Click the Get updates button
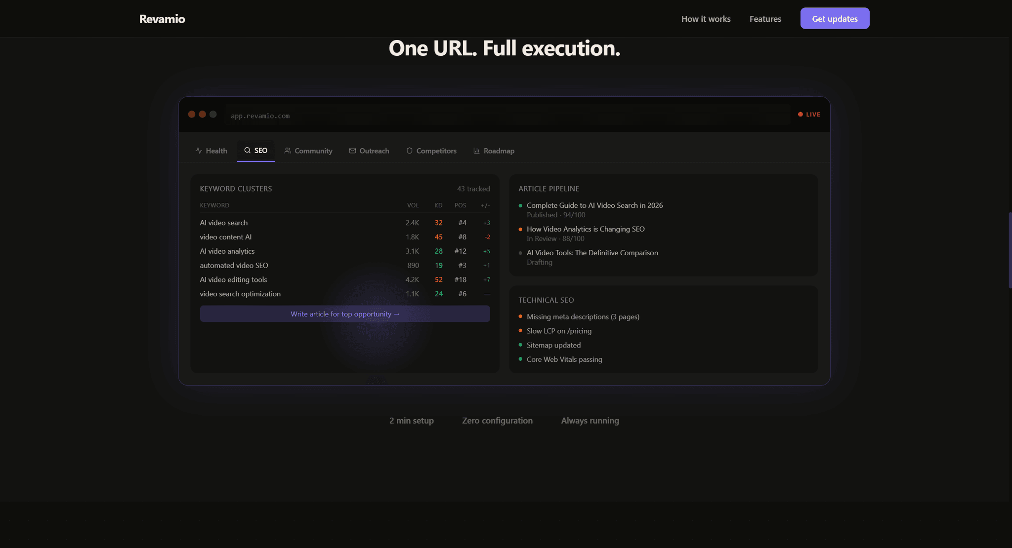Viewport: 1012px width, 548px height. click(835, 18)
